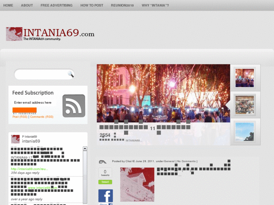The width and height of the screenshot is (274, 205).
Task: Open WHY "INTANIA"? page
Action: [x=155, y=5]
